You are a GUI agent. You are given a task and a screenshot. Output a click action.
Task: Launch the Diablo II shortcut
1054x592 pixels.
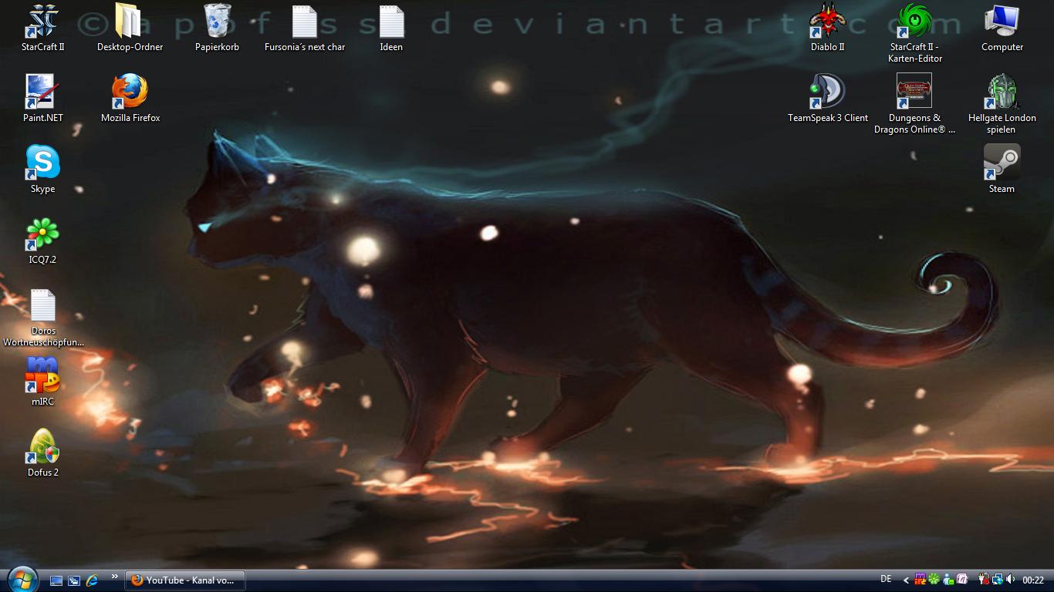click(x=828, y=28)
